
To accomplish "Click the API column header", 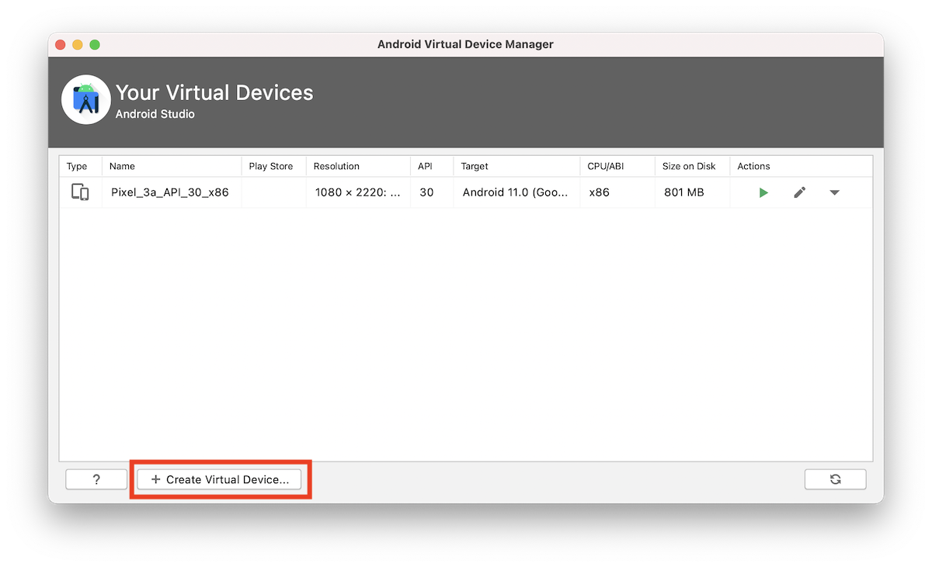I will click(432, 166).
